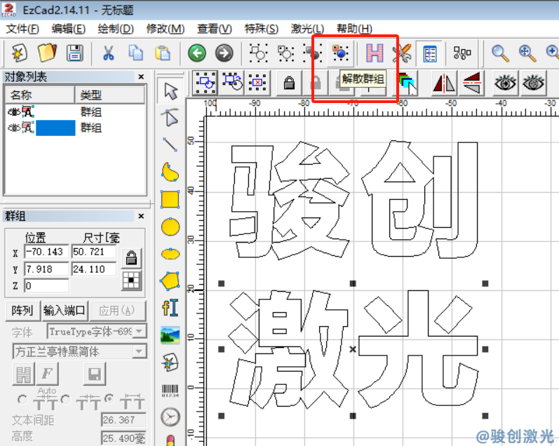Open the 文件(F) menu
The height and width of the screenshot is (446, 559).
22,29
